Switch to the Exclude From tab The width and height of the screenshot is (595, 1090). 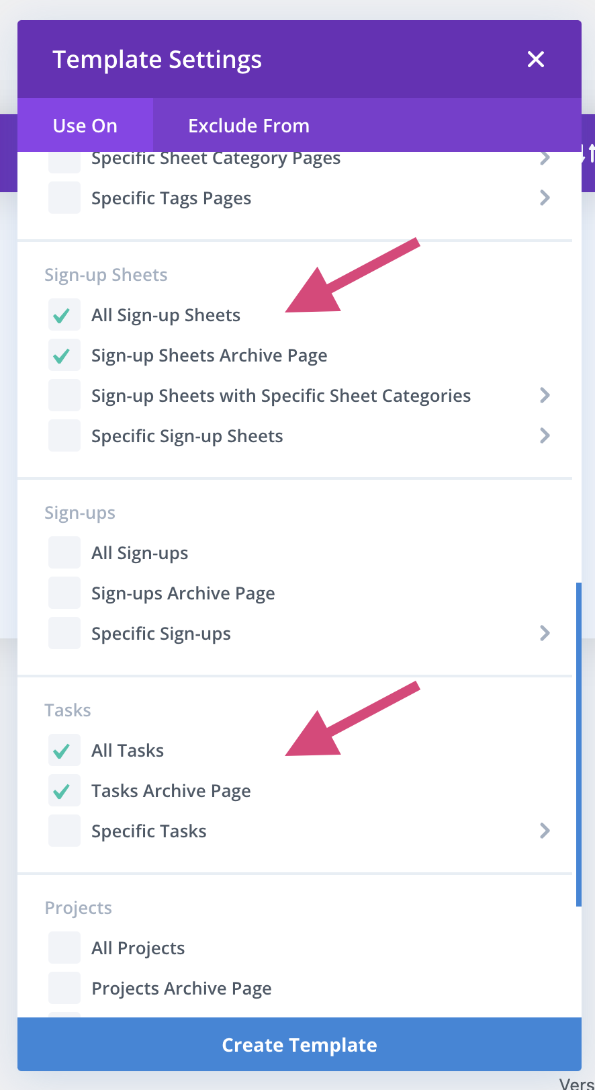click(x=249, y=126)
